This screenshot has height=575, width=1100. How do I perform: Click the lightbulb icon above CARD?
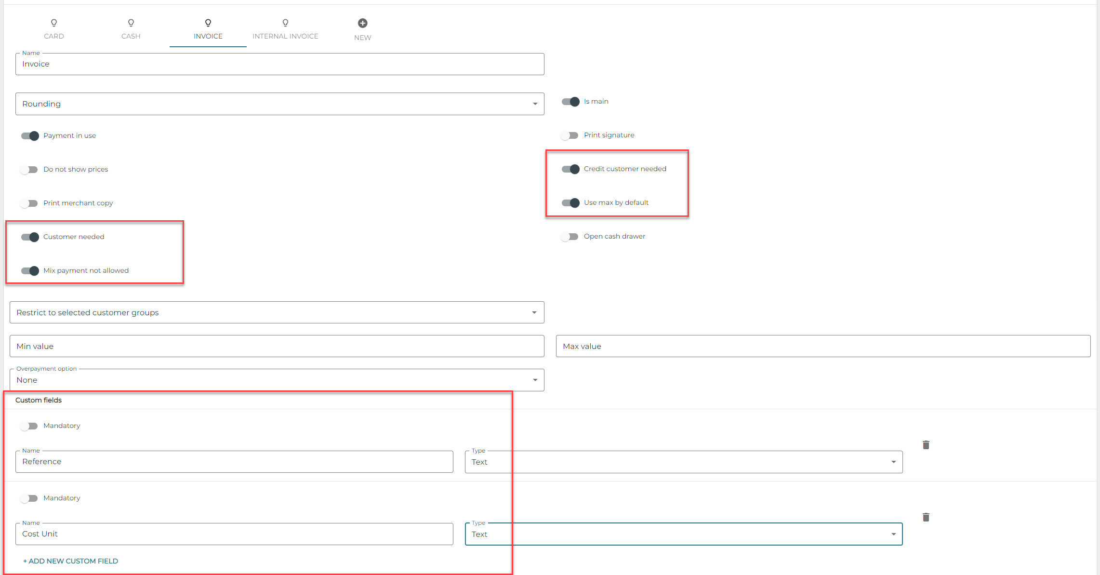(x=54, y=23)
